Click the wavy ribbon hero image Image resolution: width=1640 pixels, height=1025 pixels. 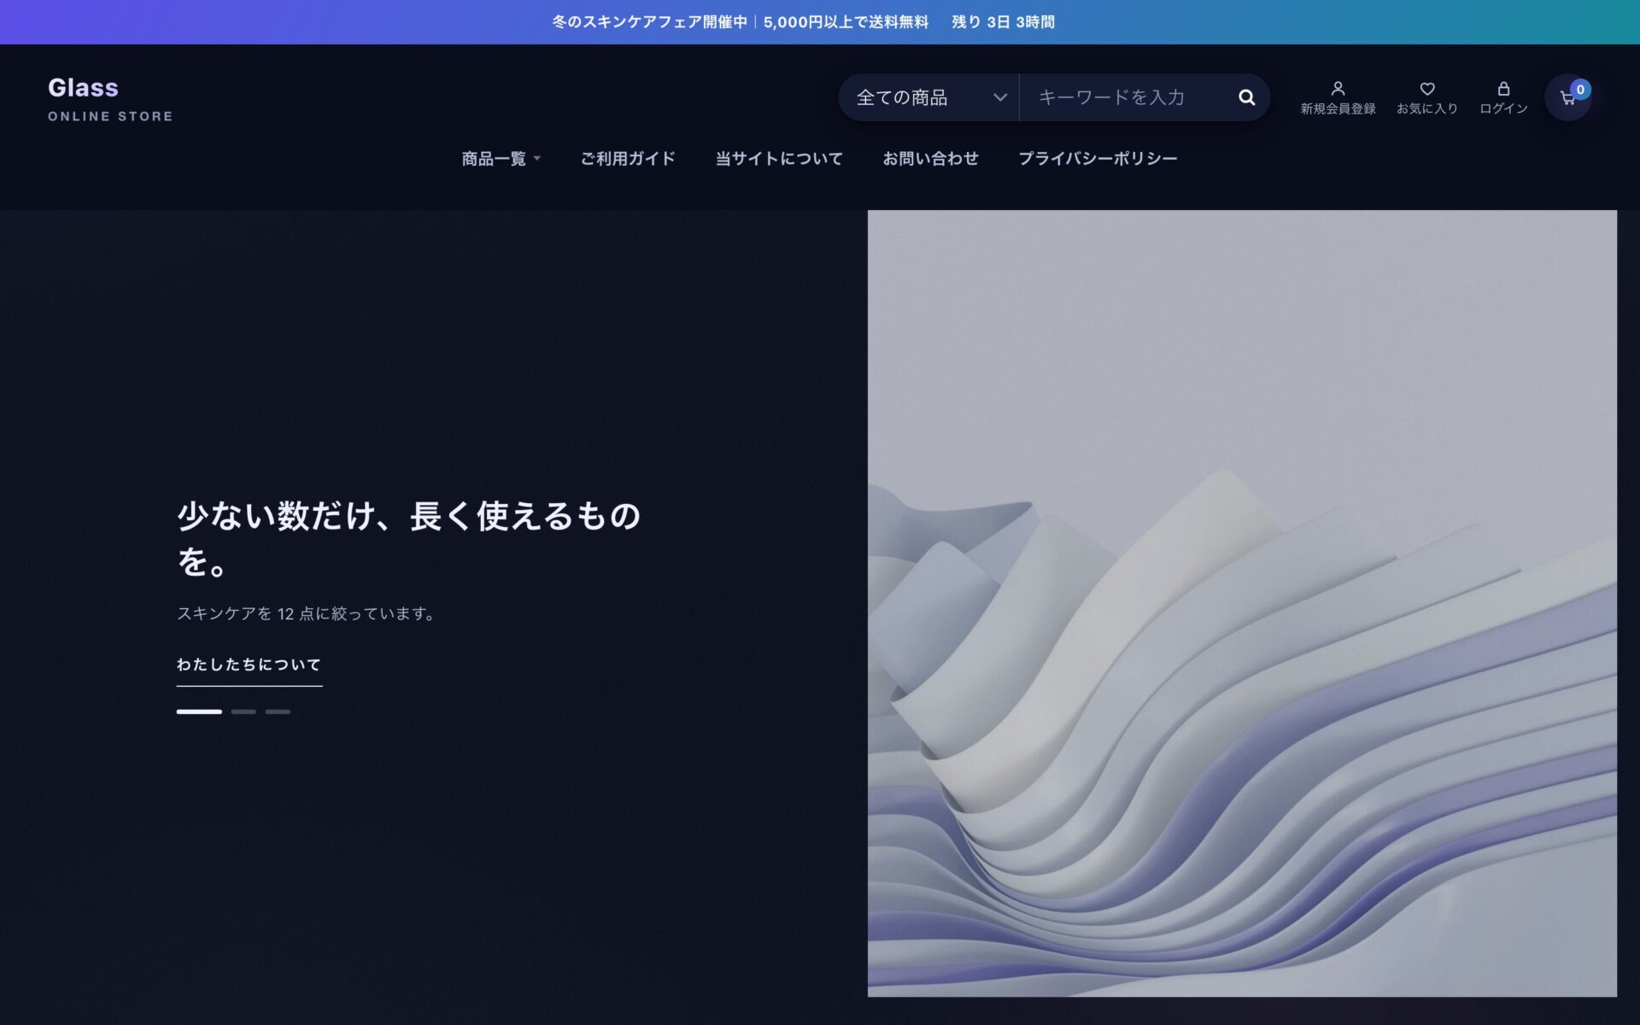[x=1242, y=603]
